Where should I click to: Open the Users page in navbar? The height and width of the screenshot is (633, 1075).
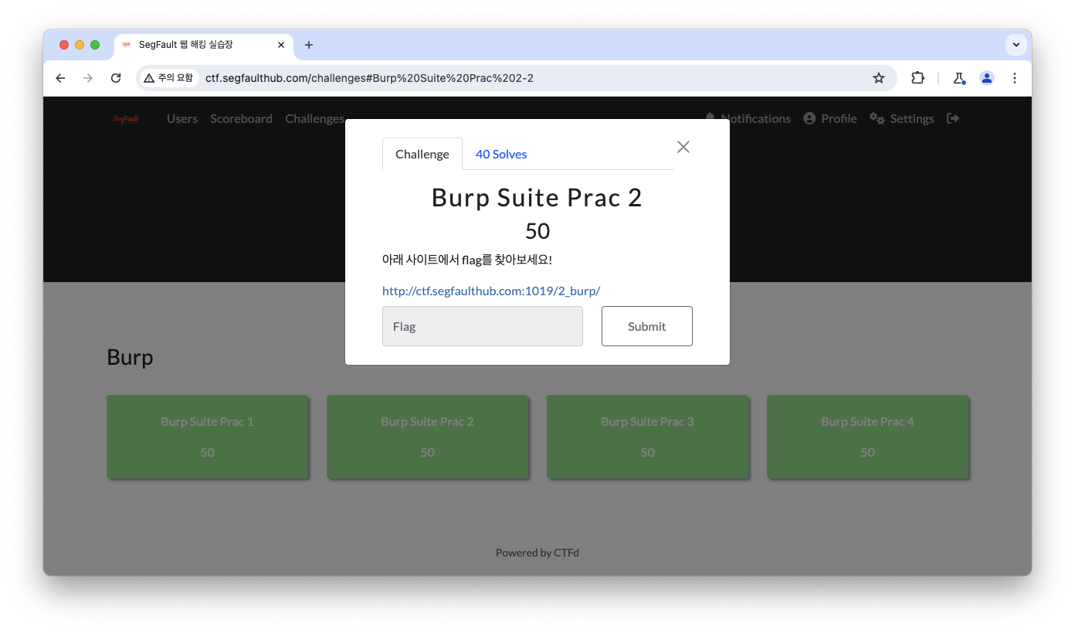182,118
